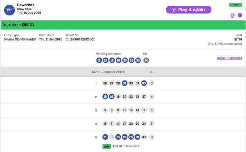Screen dimensions: 246x152
Task: Click the Winning numbers label
Action: click(108, 54)
